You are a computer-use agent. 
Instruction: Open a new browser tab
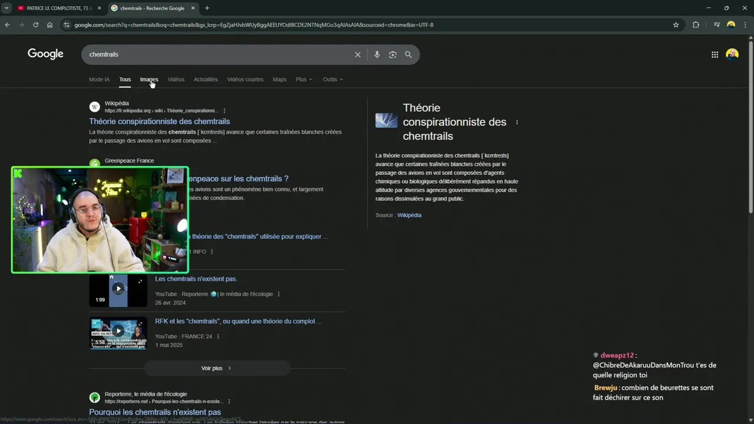click(207, 8)
